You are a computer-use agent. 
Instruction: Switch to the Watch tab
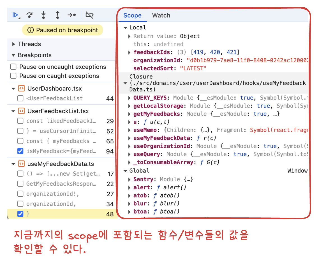(161, 16)
